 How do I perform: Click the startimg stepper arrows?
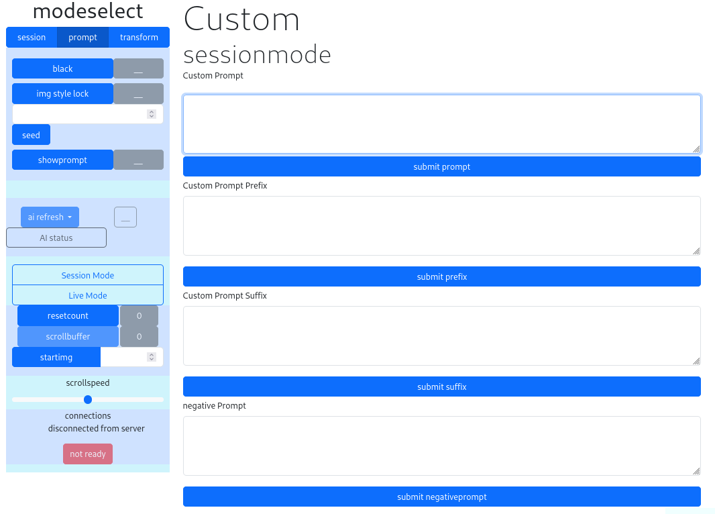click(152, 357)
